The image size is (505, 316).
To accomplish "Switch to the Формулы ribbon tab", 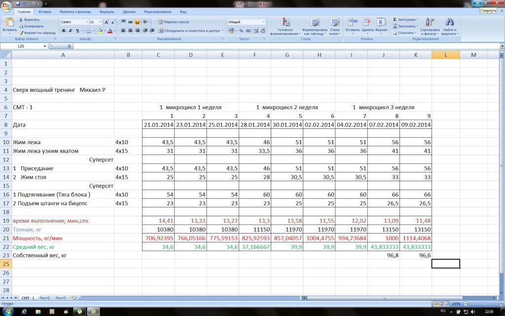I will (107, 11).
